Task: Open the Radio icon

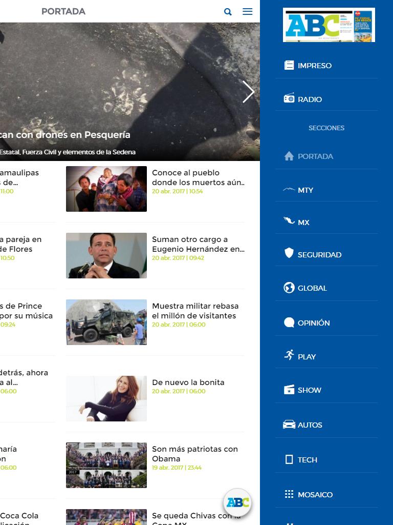Action: (x=289, y=99)
